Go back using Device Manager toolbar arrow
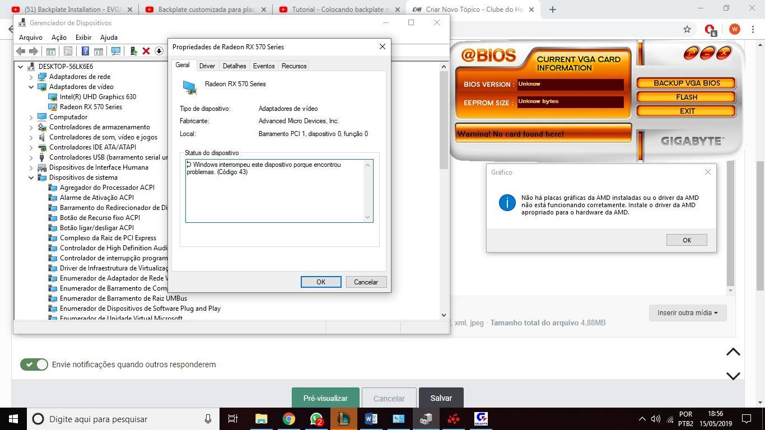Viewport: 765px width, 430px height. pos(21,51)
